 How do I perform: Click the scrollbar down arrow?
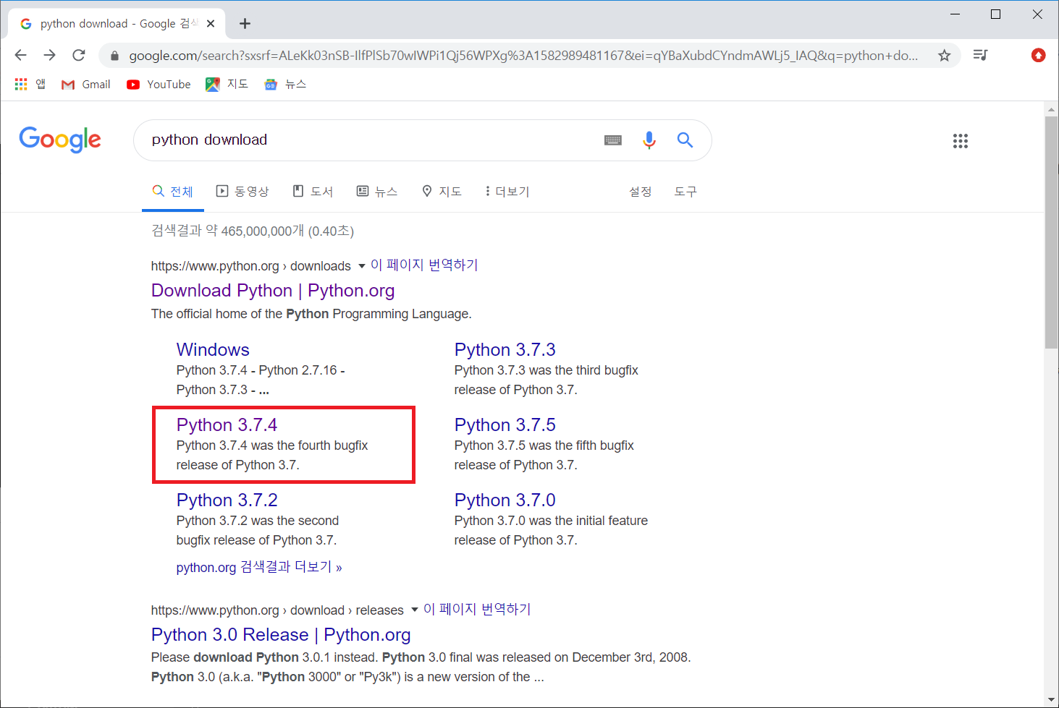1051,700
